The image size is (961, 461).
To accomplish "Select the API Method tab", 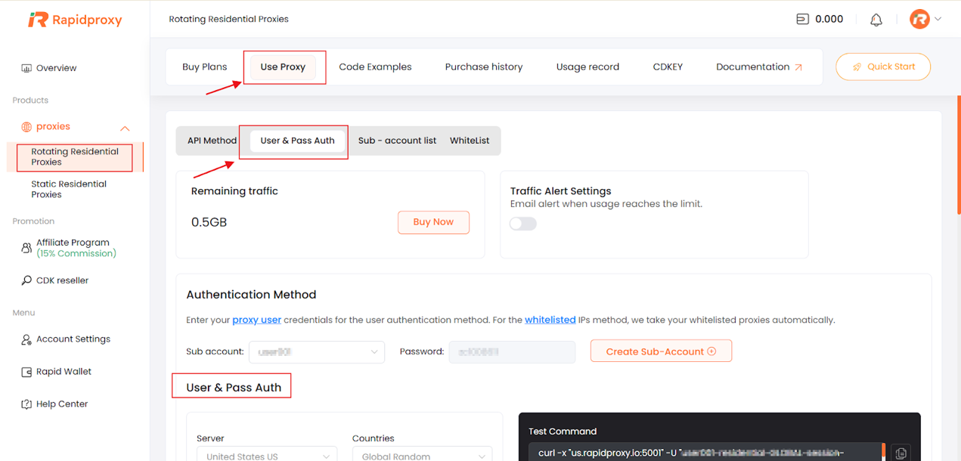I will tap(212, 141).
